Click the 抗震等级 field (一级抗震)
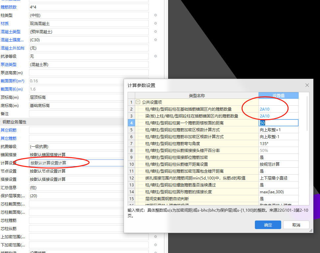Screen dimensions: 320x253 pyautogui.click(x=77, y=147)
